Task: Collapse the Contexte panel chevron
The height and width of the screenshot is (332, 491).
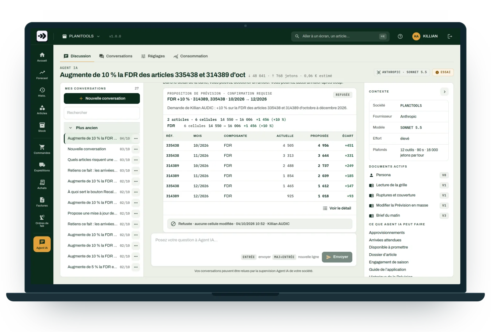Action: [x=444, y=92]
